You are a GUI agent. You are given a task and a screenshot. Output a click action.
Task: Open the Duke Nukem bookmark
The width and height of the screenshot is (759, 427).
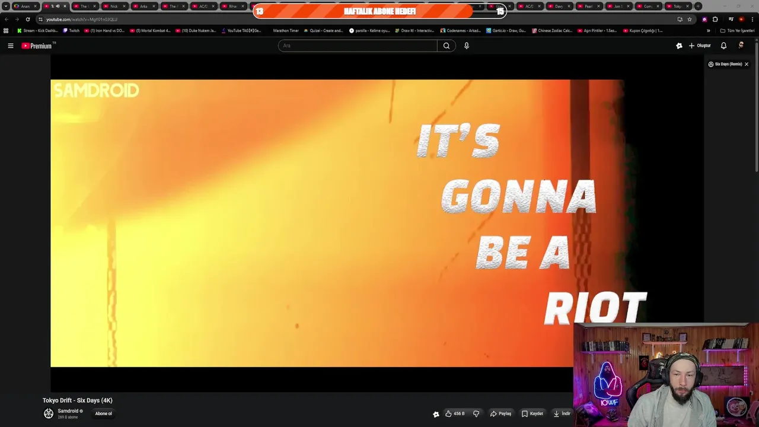point(196,31)
